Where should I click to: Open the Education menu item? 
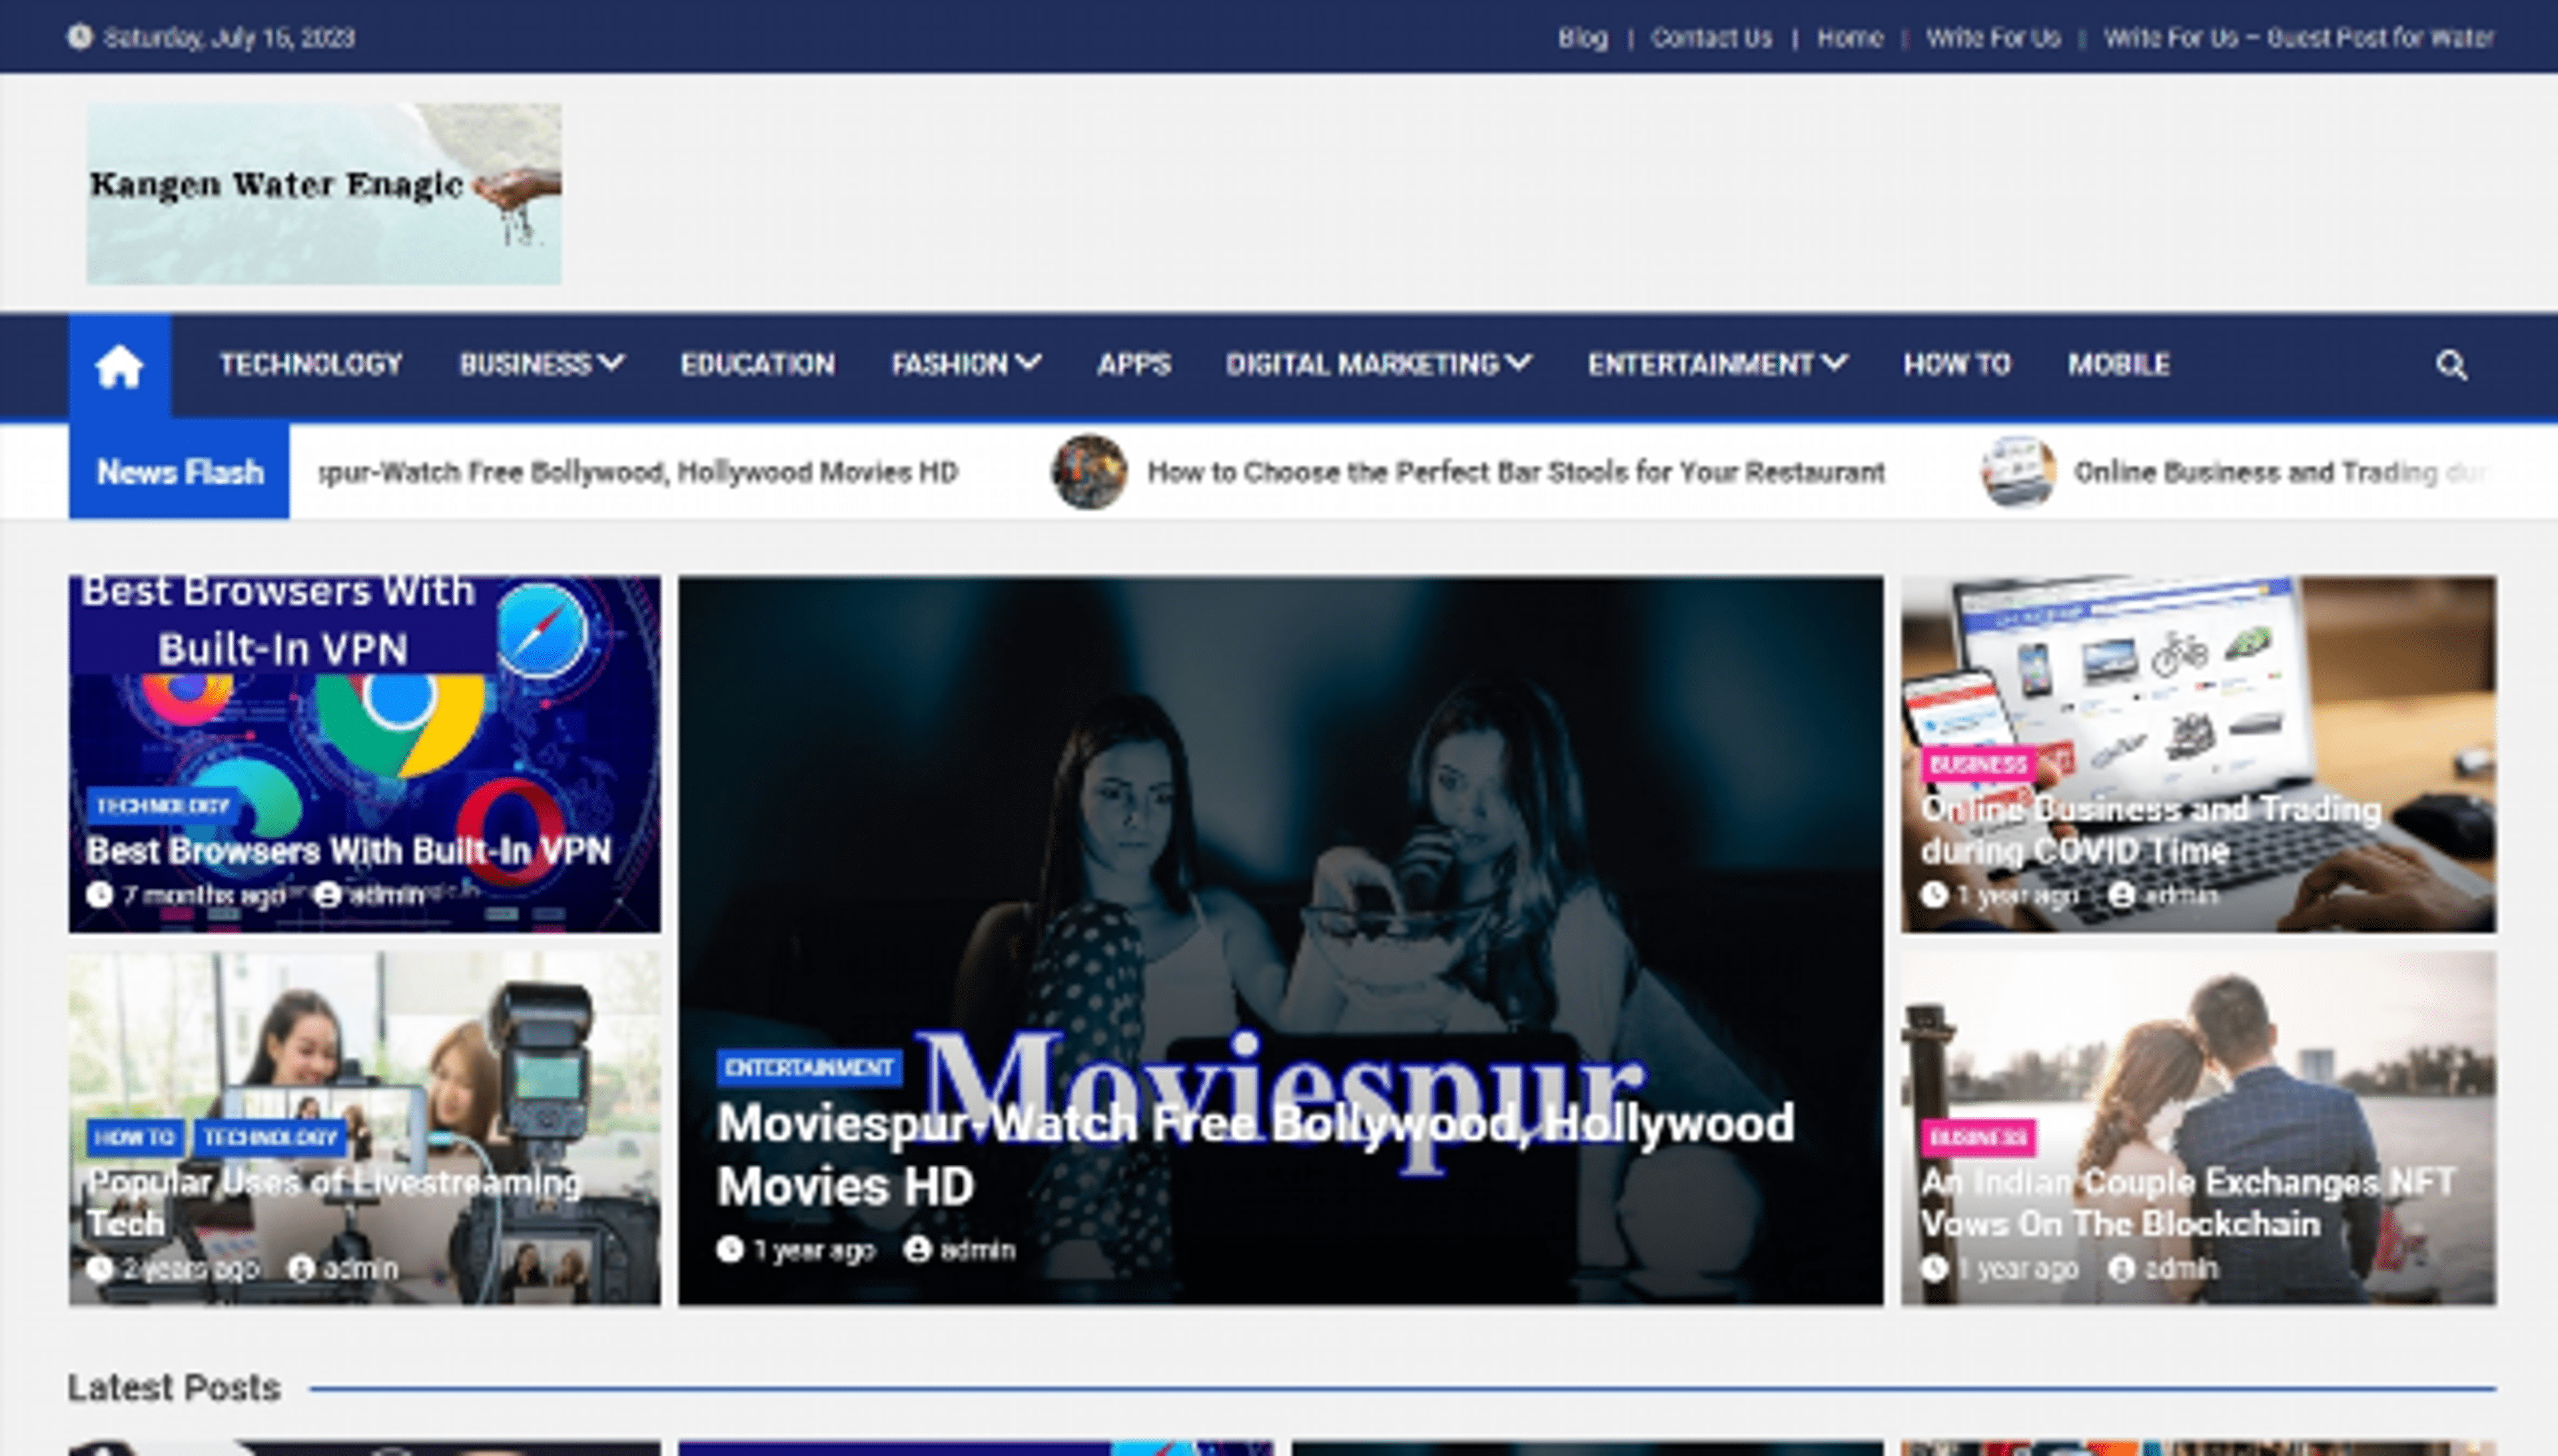click(x=757, y=364)
